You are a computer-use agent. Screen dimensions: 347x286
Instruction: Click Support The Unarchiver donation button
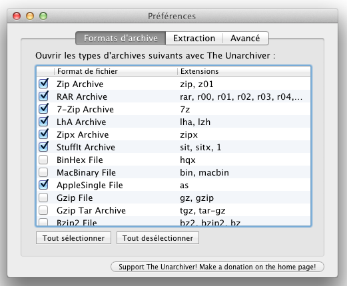coord(217,267)
